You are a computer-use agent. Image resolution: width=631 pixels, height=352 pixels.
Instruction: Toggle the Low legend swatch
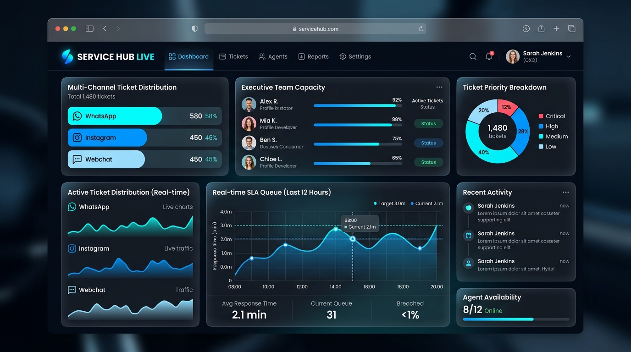click(541, 147)
